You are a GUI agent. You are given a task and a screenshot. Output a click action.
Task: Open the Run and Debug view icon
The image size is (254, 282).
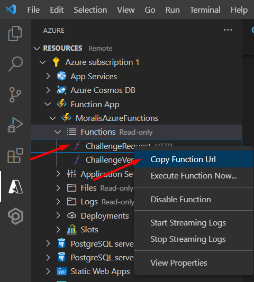15,125
